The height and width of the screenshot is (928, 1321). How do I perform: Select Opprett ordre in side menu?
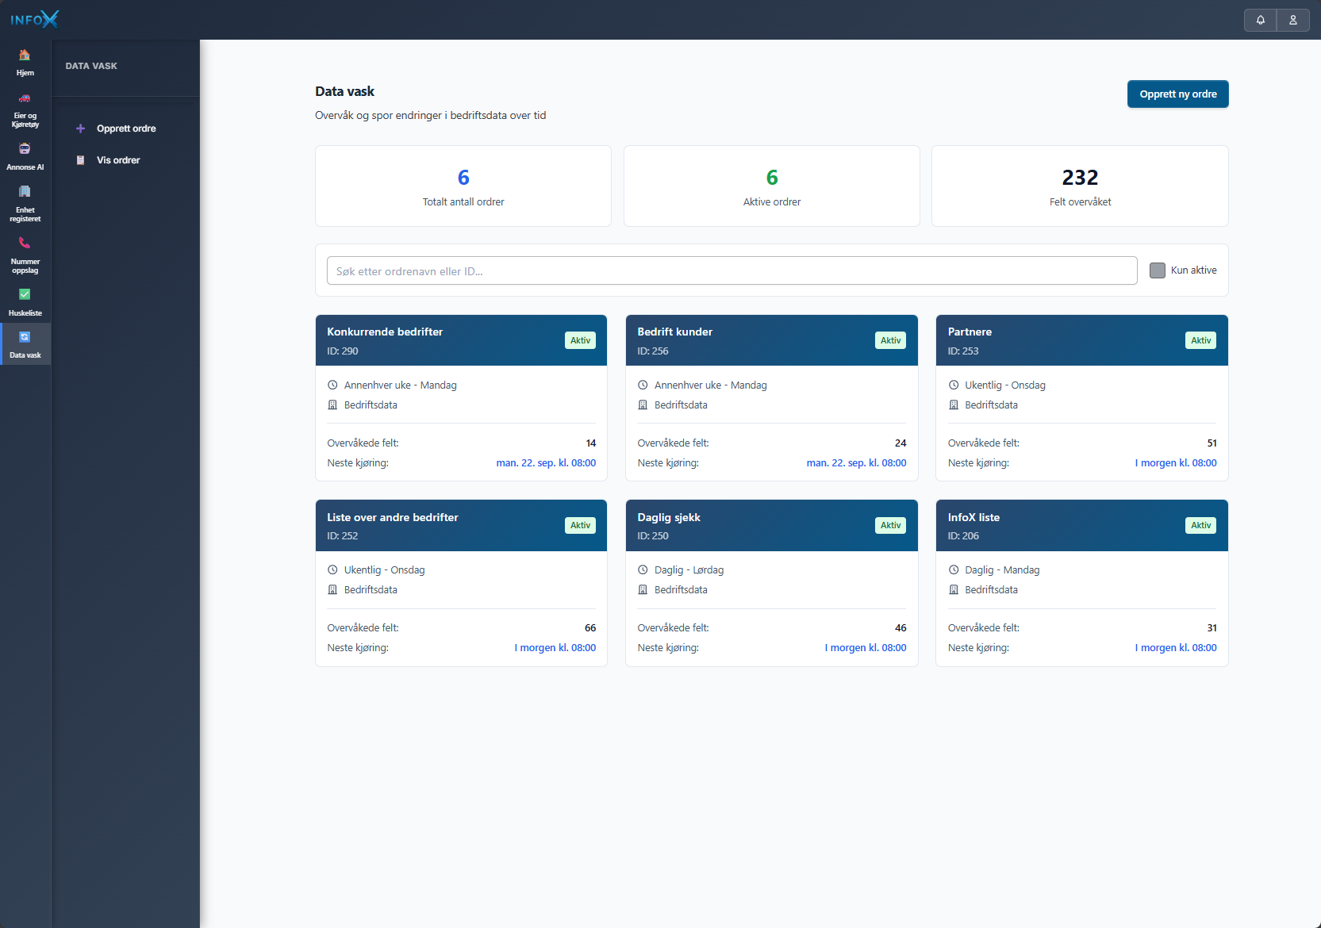pyautogui.click(x=126, y=128)
